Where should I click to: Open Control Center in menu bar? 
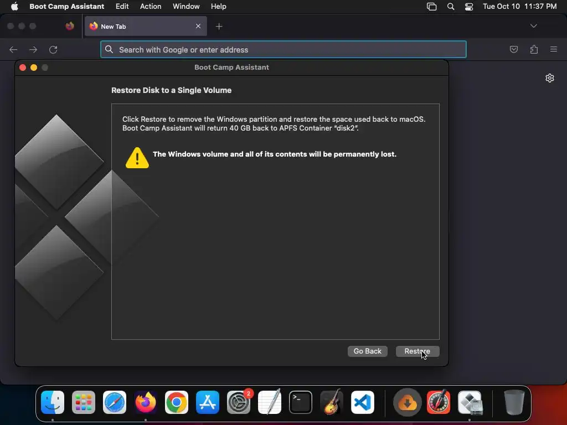pyautogui.click(x=469, y=7)
